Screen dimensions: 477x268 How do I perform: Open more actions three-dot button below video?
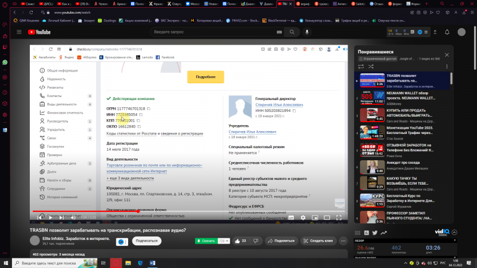[343, 241]
